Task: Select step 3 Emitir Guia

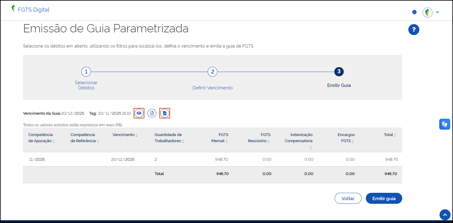Action: (339, 72)
